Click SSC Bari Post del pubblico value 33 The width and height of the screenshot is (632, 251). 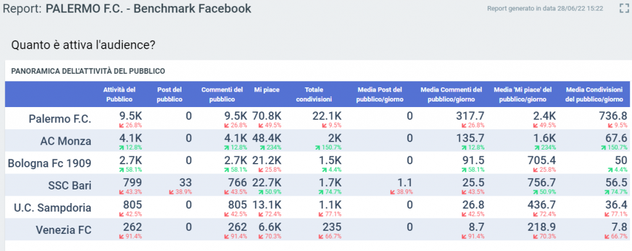(x=184, y=183)
